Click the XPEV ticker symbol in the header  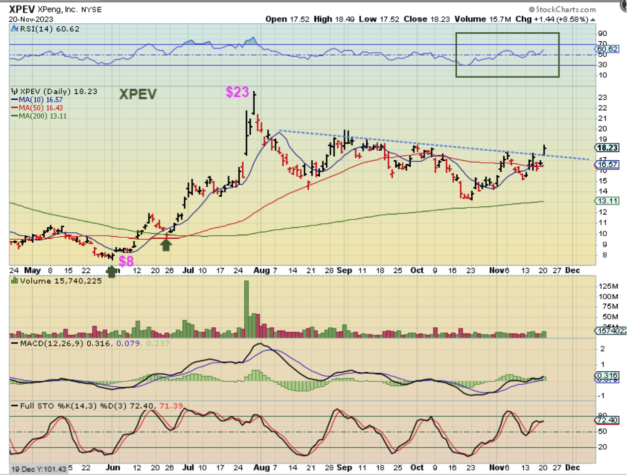(21, 9)
